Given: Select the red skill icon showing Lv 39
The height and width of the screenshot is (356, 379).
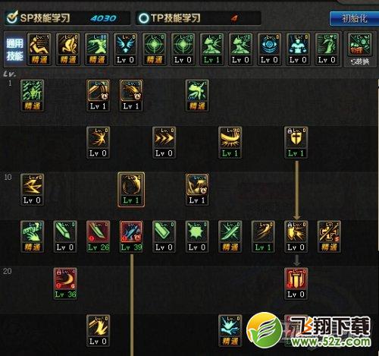Looking at the screenshot, I should pyautogui.click(x=131, y=237).
